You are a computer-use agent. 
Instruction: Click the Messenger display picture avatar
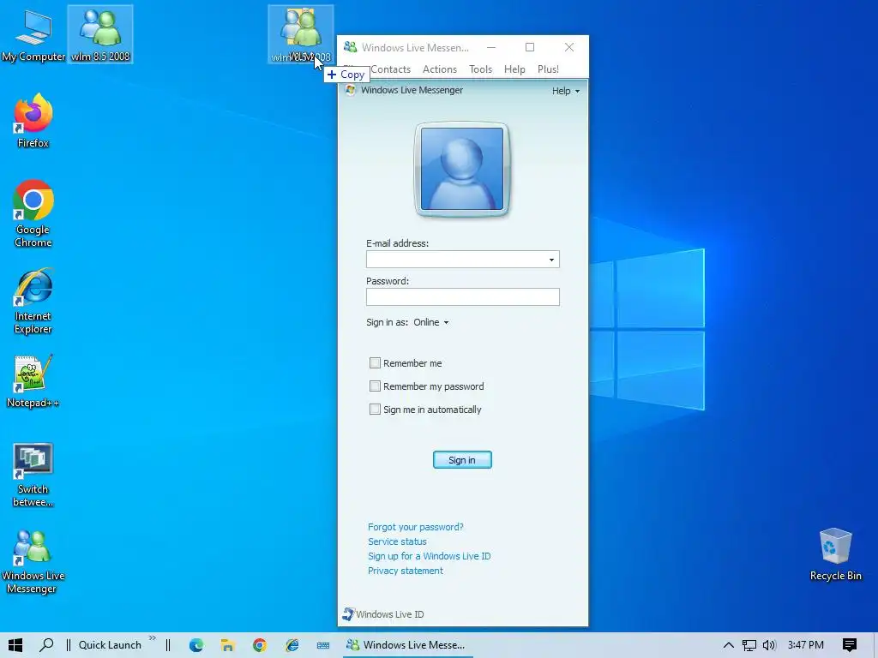coord(462,169)
